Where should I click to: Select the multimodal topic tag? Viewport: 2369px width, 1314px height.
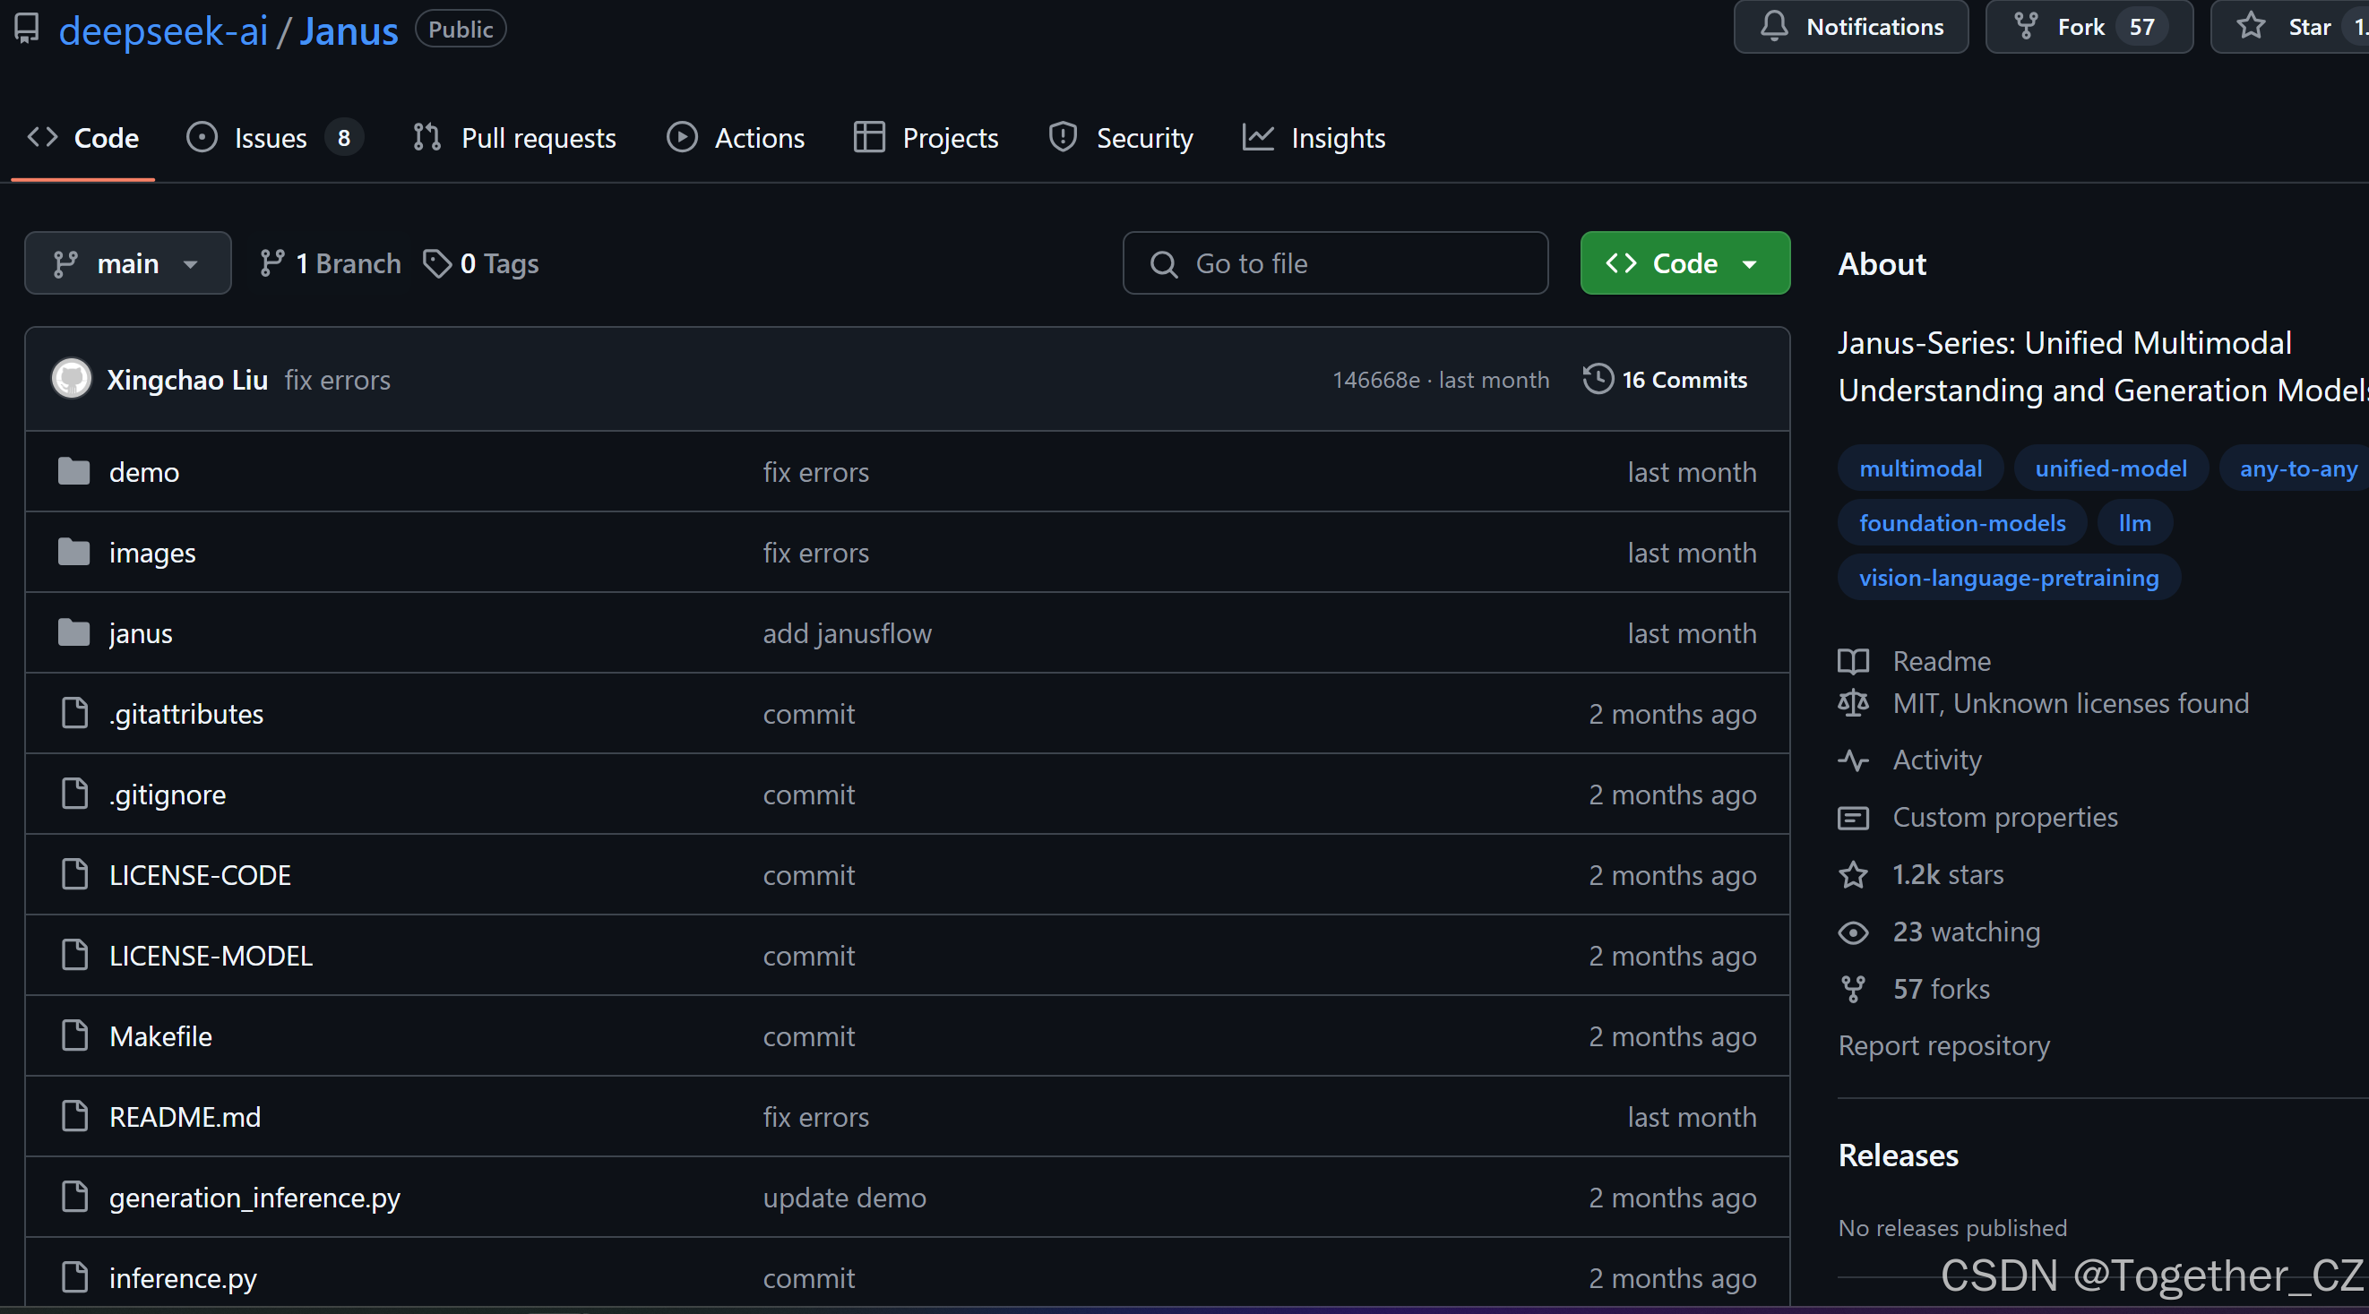click(x=1920, y=469)
